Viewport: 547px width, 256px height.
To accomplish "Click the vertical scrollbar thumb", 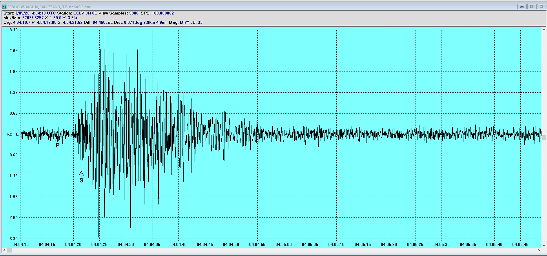I will 544,138.
